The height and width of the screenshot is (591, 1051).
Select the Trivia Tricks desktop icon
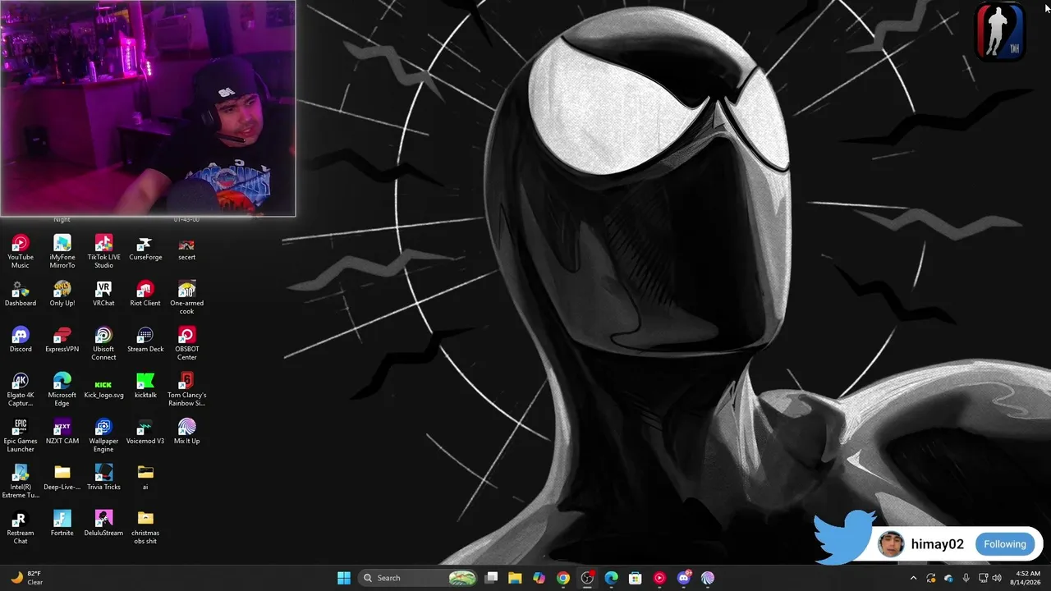(103, 478)
